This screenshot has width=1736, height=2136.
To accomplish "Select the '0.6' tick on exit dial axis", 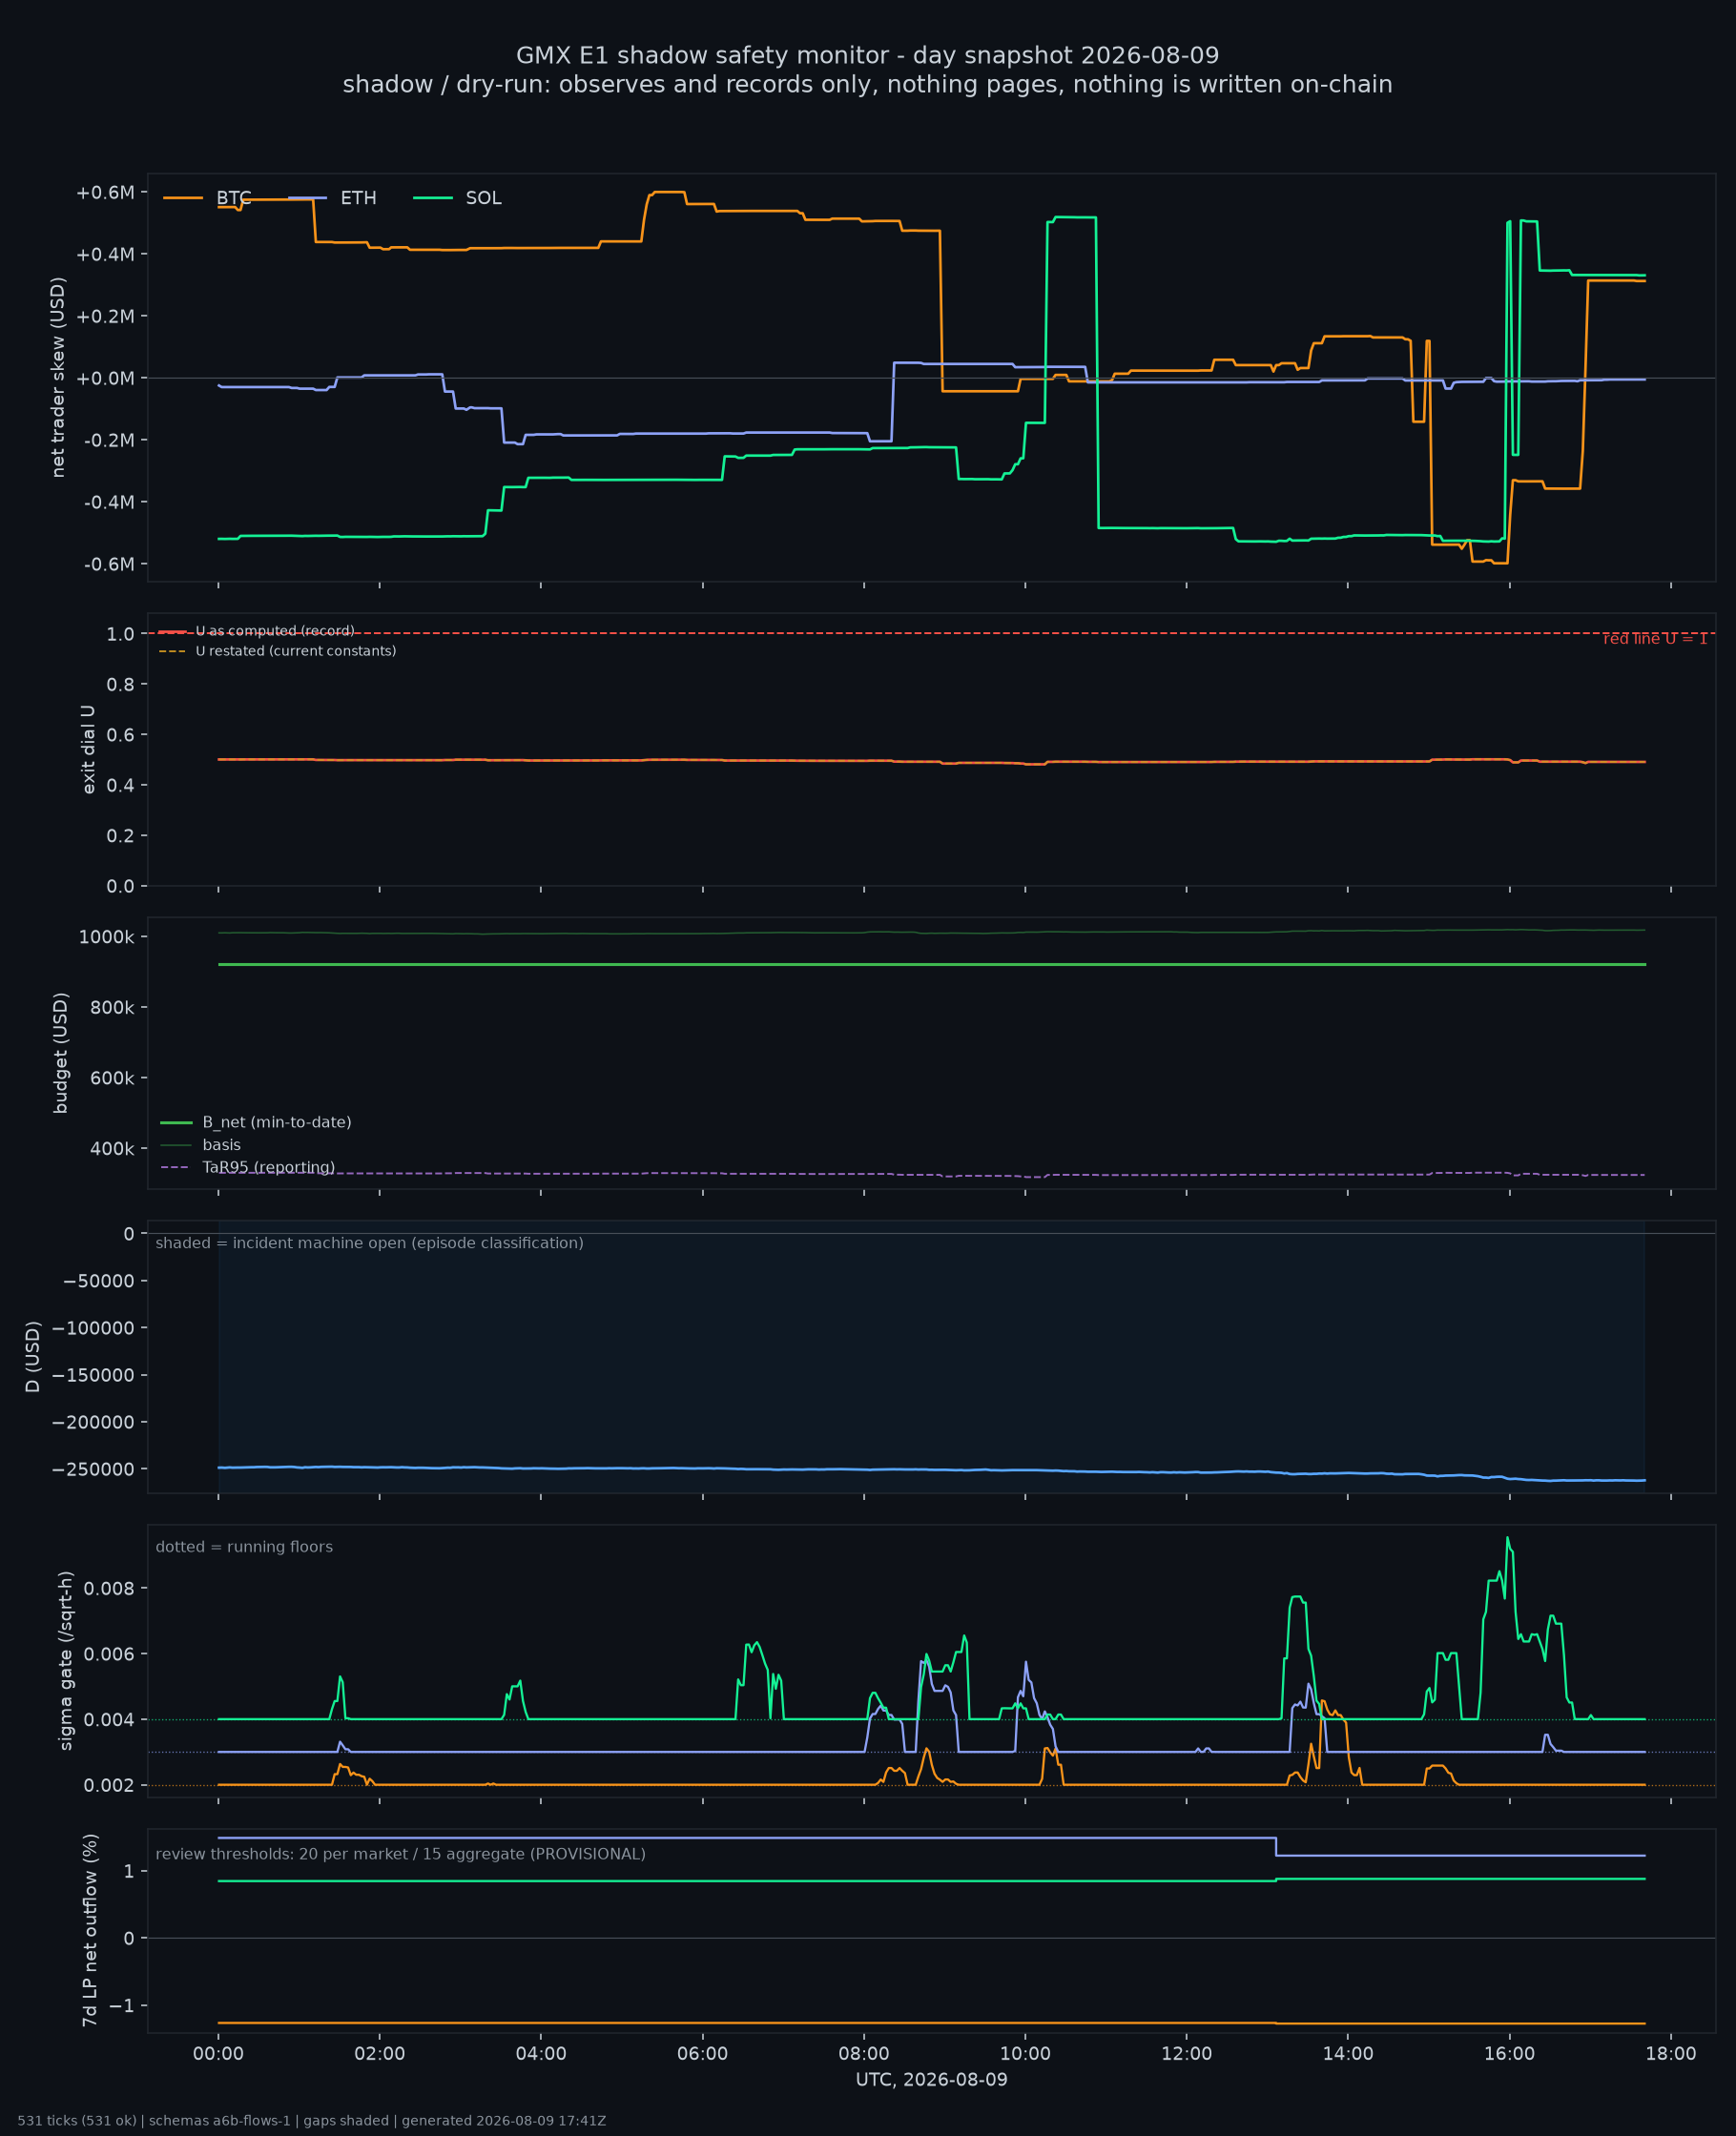I will (x=120, y=735).
